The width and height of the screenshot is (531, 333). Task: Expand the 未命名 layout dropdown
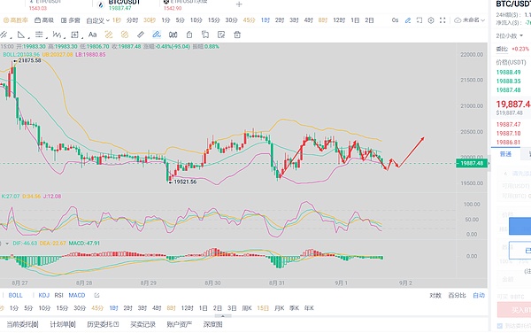pos(469,20)
